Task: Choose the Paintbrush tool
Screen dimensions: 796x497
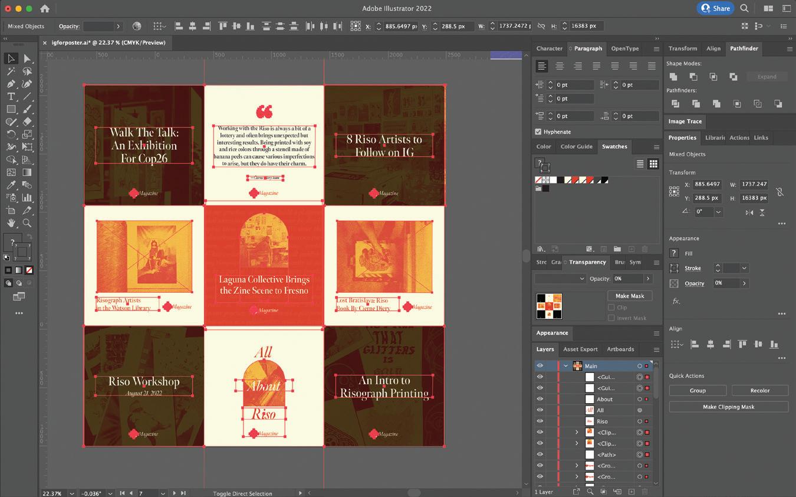Action: tap(27, 109)
